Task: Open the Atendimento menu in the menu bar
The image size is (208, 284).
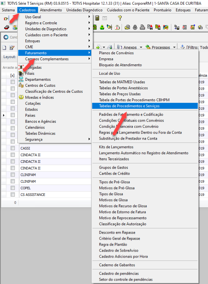Action: click(51, 10)
